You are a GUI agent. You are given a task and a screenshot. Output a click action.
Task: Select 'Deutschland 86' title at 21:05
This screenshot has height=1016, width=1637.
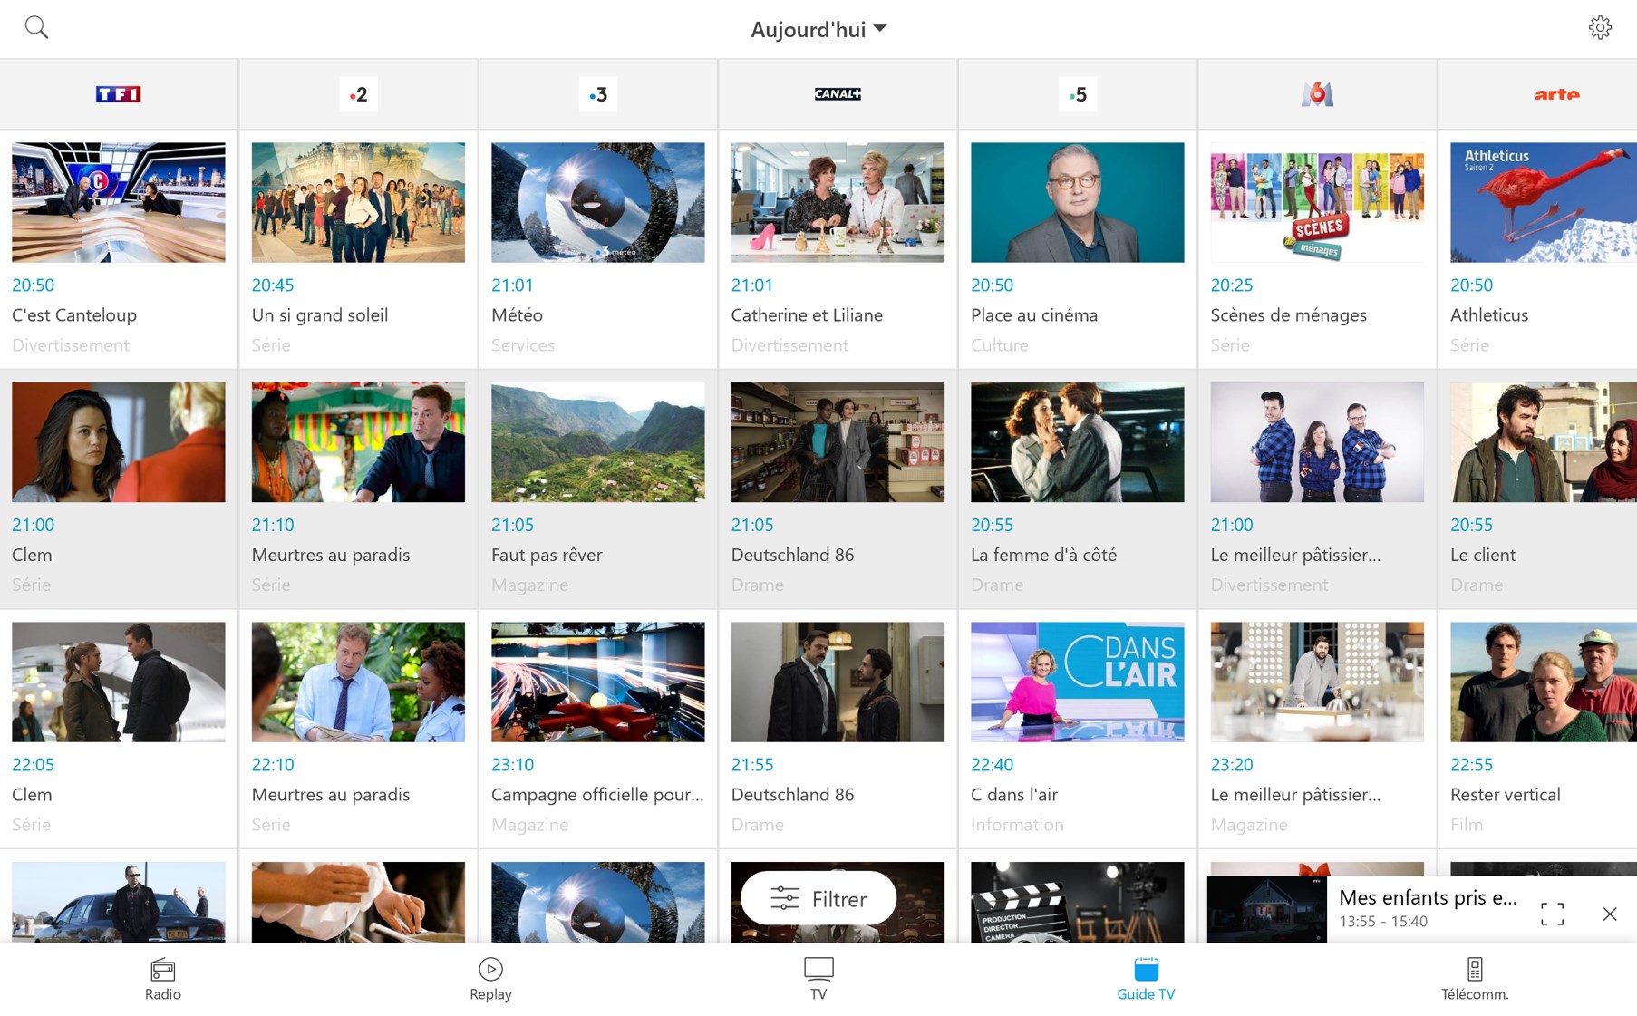pos(792,555)
